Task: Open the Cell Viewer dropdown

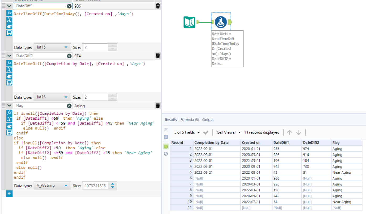Action: tap(228, 132)
